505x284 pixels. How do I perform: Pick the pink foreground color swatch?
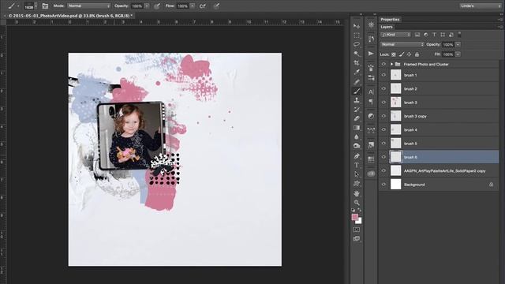point(354,217)
